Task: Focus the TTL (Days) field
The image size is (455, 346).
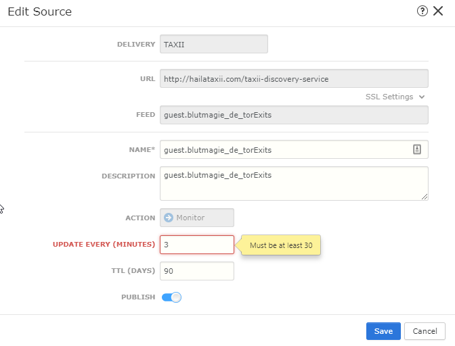Action: pos(197,271)
